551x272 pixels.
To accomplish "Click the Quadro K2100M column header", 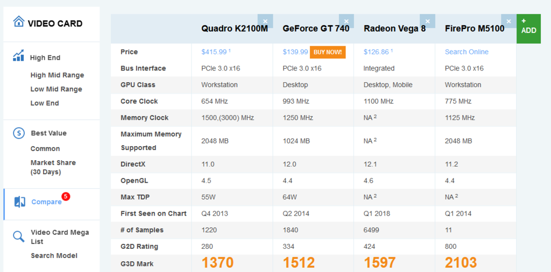I will pyautogui.click(x=235, y=28).
